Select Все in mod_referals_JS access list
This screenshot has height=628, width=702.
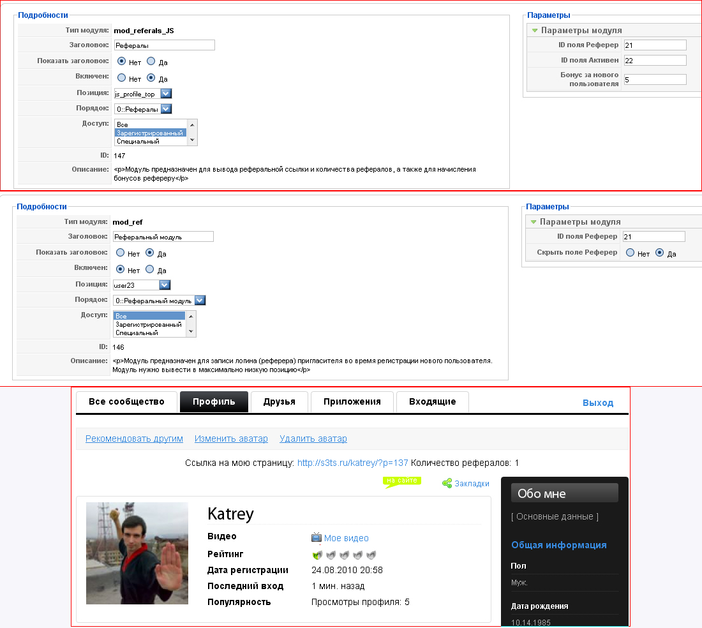click(x=151, y=124)
